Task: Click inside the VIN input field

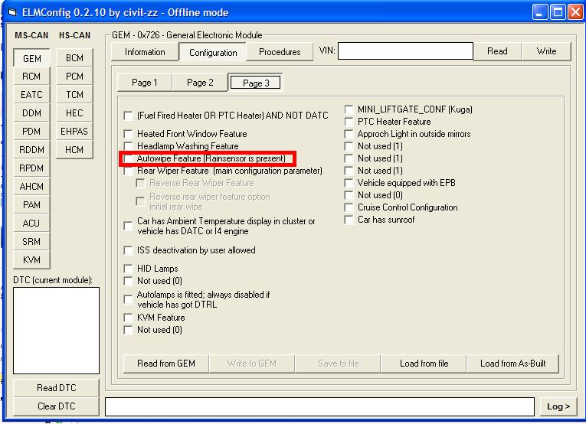Action: pos(405,51)
